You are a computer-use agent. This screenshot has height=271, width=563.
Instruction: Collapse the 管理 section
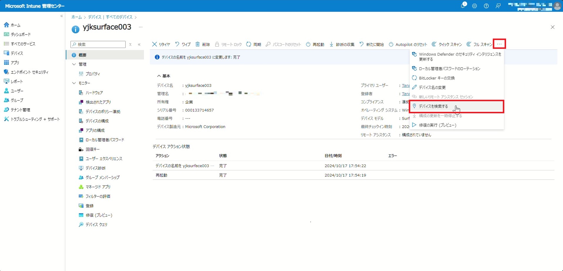coord(74,64)
